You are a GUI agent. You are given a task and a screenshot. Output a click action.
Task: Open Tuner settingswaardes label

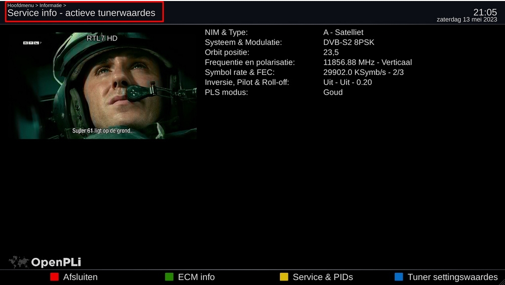pyautogui.click(x=453, y=277)
